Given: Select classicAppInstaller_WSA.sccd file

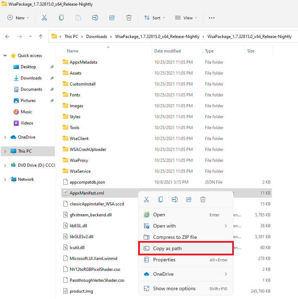Looking at the screenshot, I should point(97,204).
